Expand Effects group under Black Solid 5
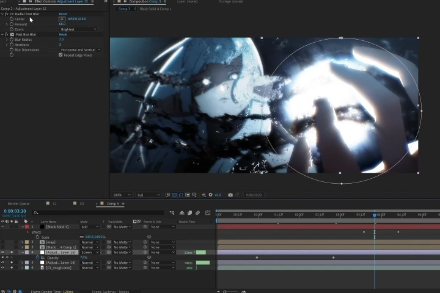The image size is (440, 293). [28, 232]
